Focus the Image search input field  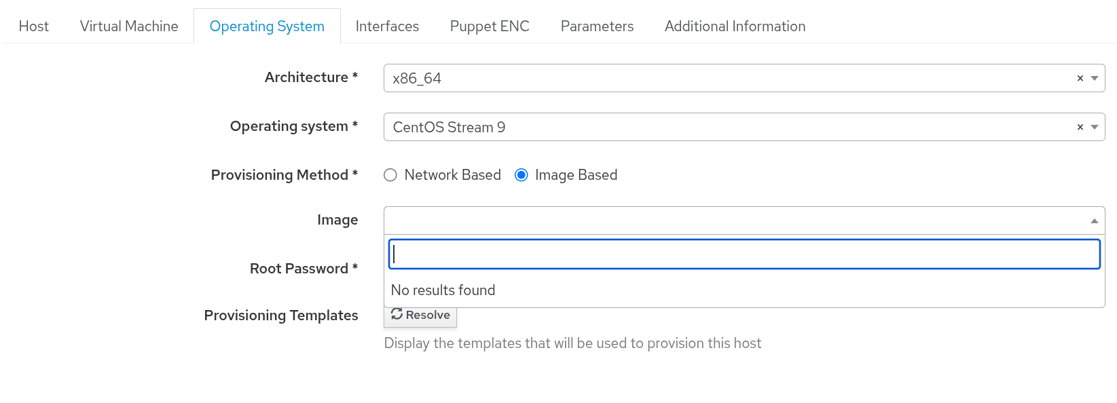point(744,254)
